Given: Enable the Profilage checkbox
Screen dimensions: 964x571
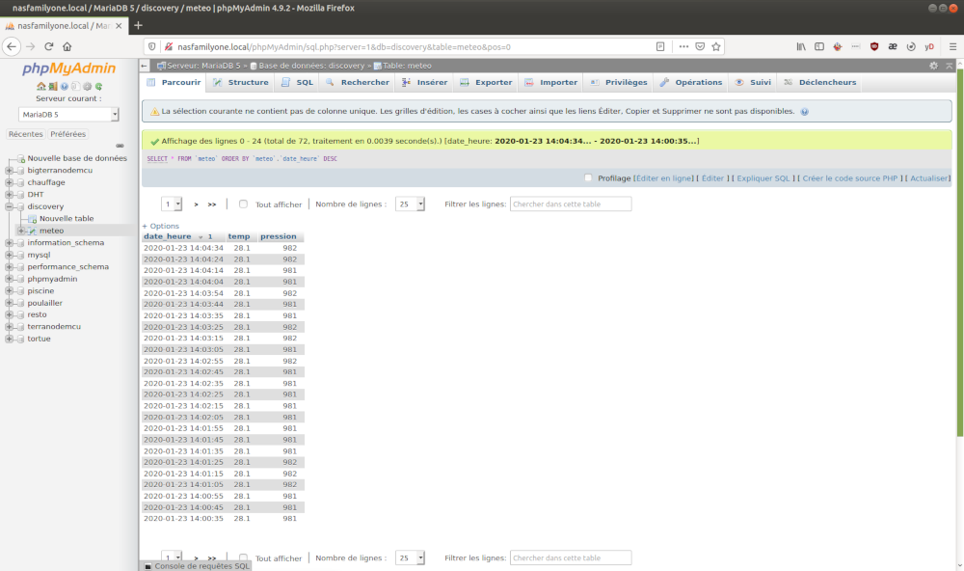Looking at the screenshot, I should click(x=588, y=178).
